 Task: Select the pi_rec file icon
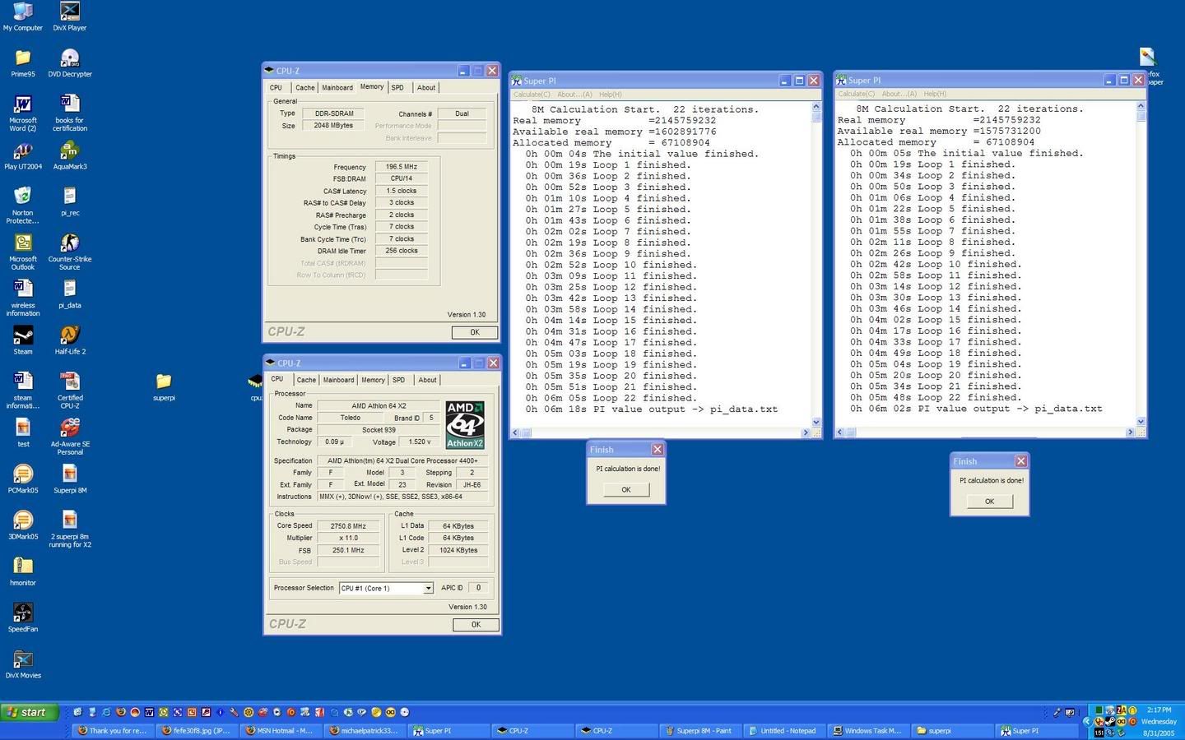coord(70,201)
